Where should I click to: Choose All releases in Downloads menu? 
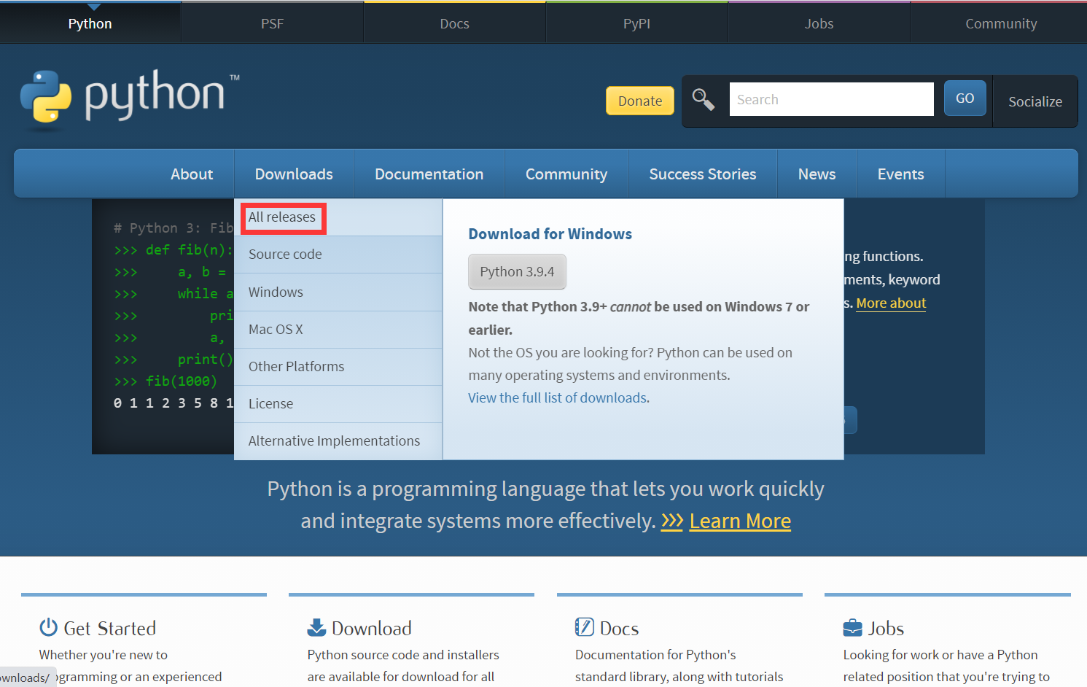338,217
